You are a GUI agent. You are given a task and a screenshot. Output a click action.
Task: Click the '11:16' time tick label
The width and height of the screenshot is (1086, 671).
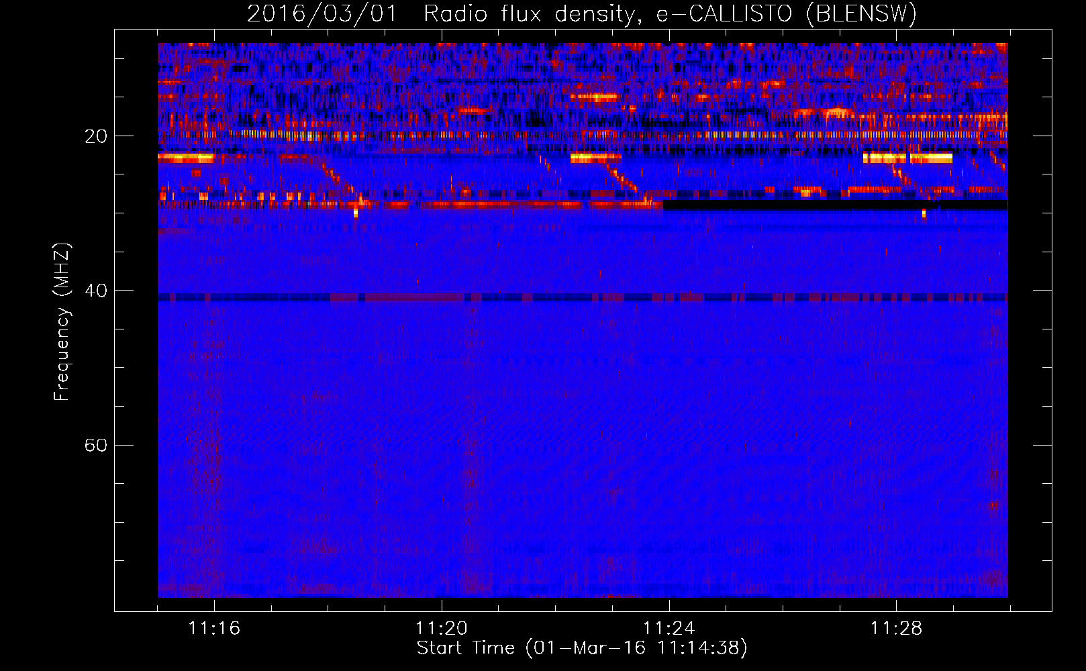tap(214, 628)
